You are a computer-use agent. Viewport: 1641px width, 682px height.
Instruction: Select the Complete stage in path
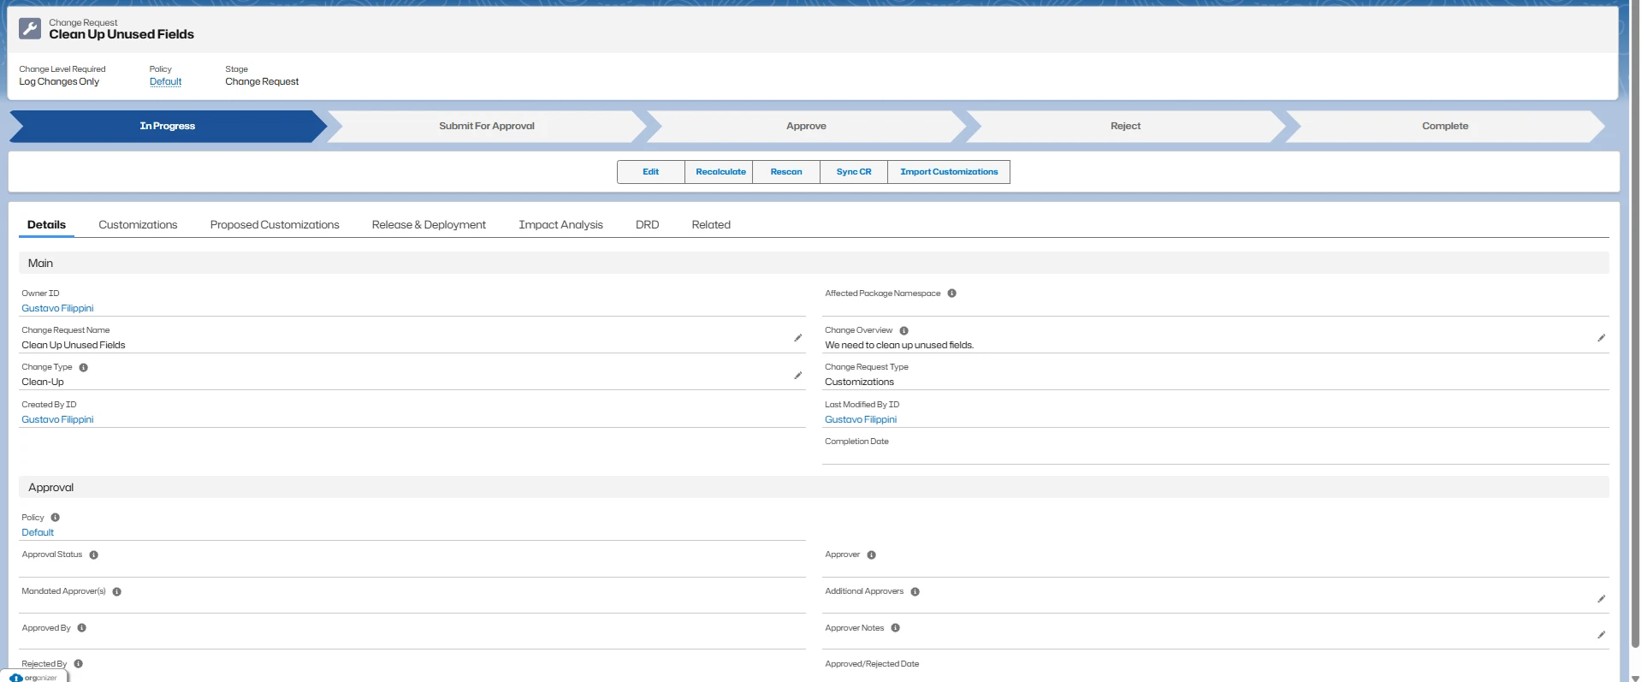[1444, 126]
